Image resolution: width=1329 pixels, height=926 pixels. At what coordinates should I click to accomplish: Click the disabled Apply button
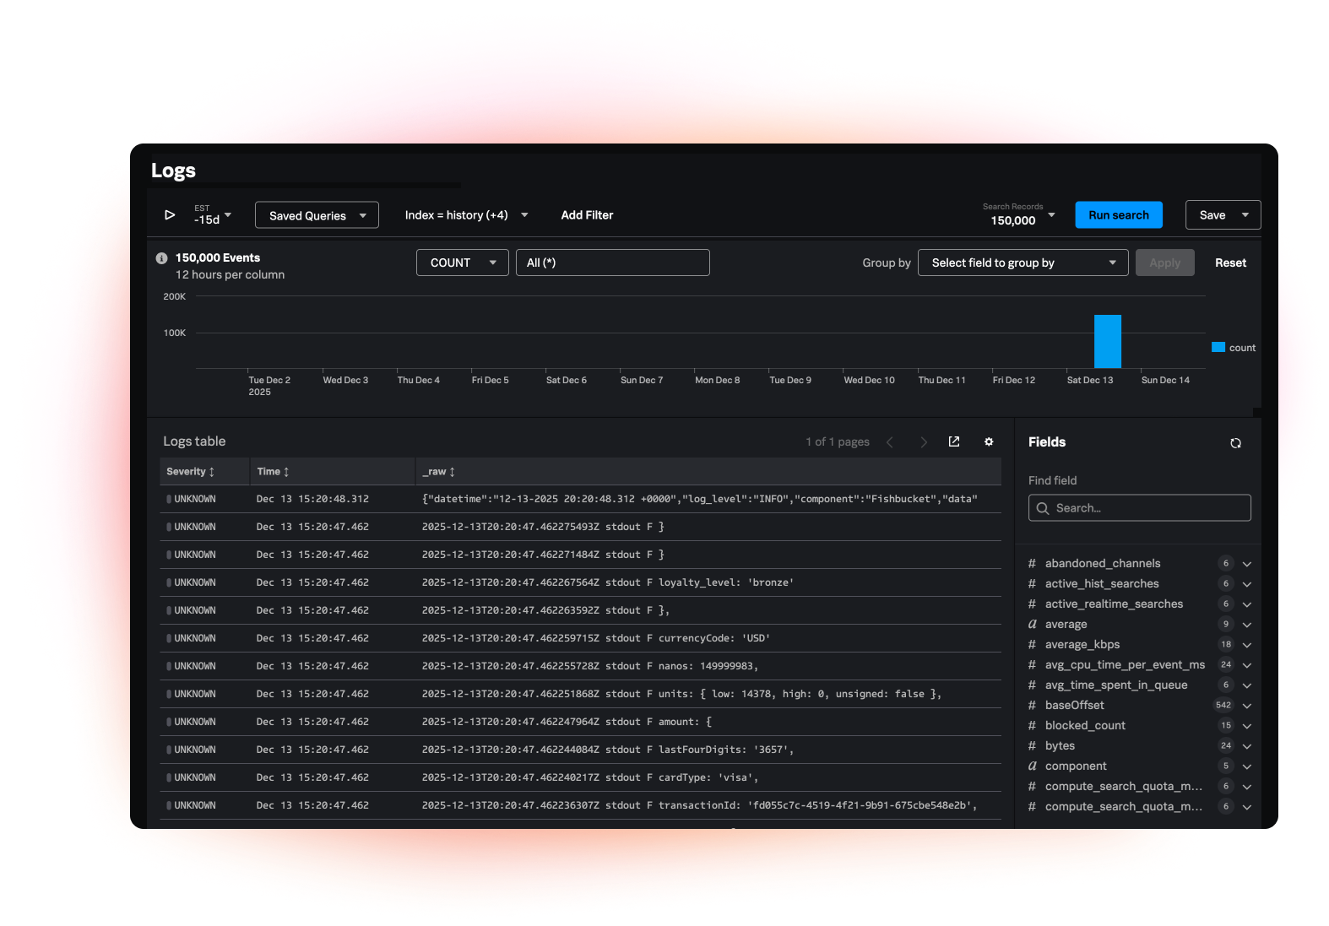(1165, 263)
